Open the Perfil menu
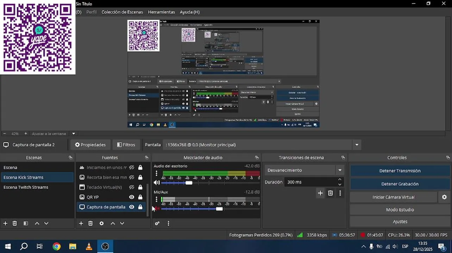Viewport: 452px width, 253px height. click(92, 12)
